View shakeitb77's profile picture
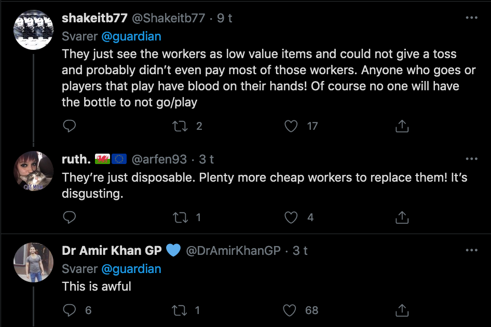 [34, 30]
